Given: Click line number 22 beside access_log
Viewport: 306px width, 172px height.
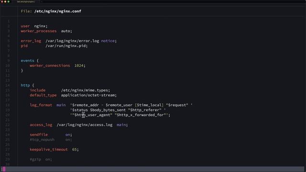Looking at the screenshot, I should [x=8, y=125].
